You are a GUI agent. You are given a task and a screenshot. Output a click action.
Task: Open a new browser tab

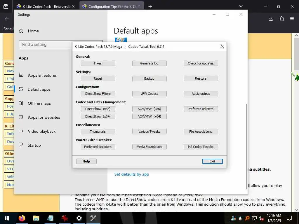coord(150,7)
